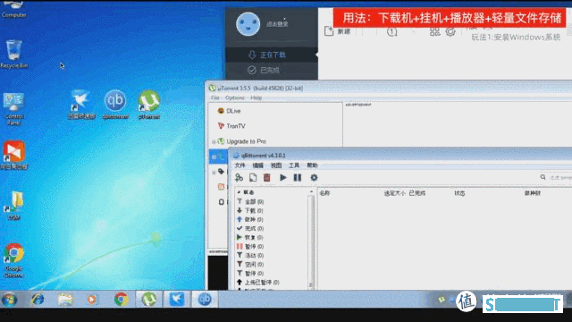Screen dimensions: 572x322
Task: Open the Recycle Bin desktop icon
Action: [14, 55]
